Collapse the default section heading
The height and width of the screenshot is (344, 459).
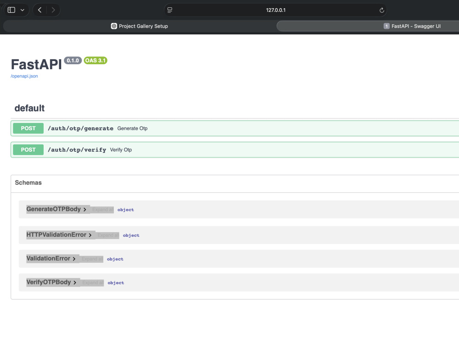(x=29, y=108)
